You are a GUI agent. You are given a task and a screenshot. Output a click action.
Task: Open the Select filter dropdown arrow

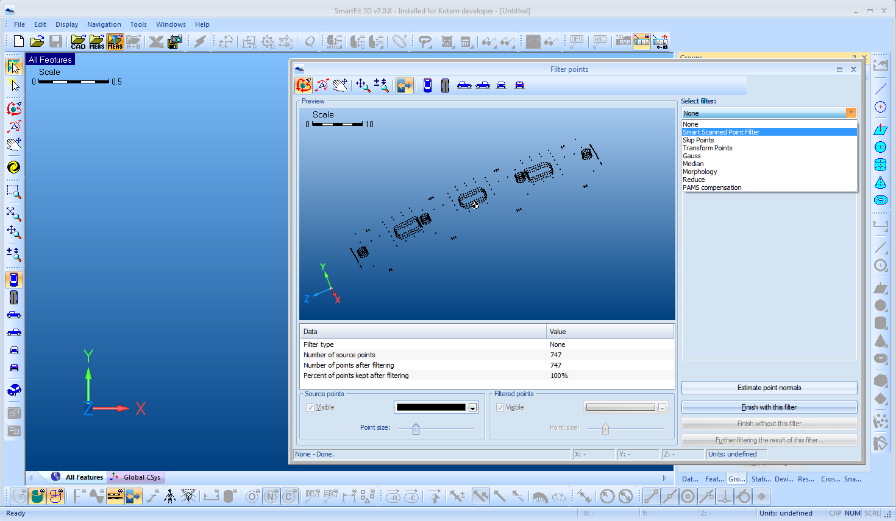(x=851, y=113)
